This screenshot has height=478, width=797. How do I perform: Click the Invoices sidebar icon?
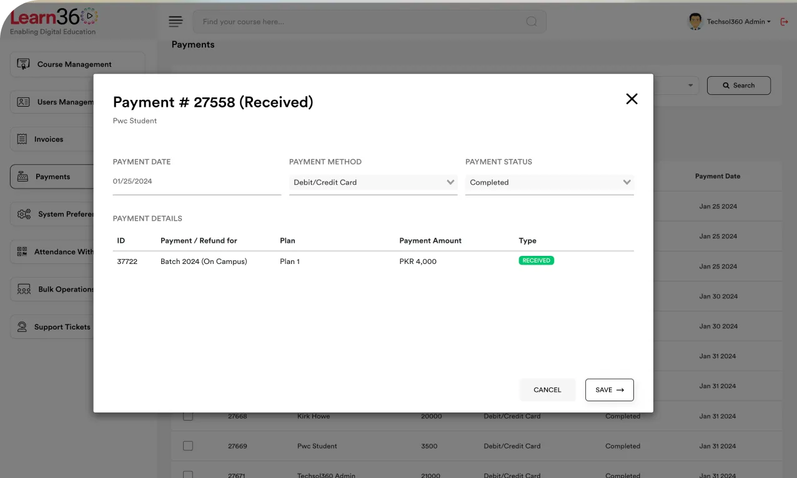pyautogui.click(x=22, y=139)
